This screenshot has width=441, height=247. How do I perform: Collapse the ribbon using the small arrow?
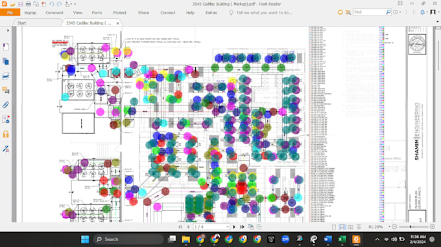coord(438,21)
